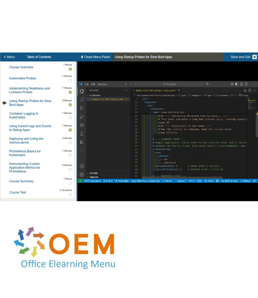Expand the TIMELINE section

108,177
